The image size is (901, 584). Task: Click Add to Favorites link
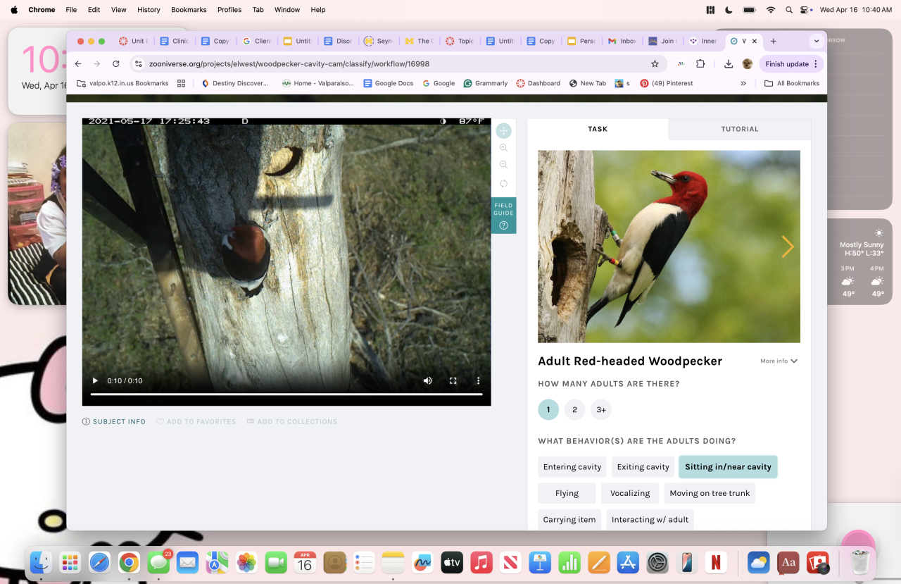196,421
